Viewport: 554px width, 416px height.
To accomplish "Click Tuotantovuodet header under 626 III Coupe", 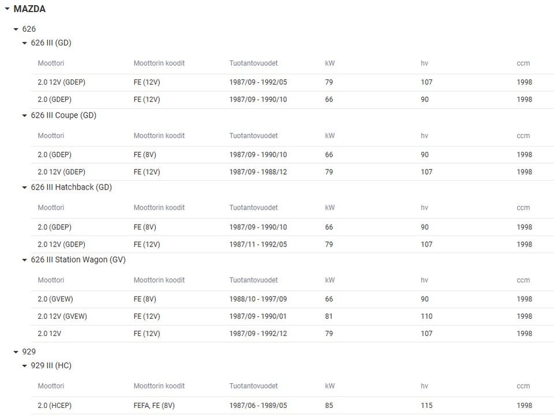I will coord(253,136).
